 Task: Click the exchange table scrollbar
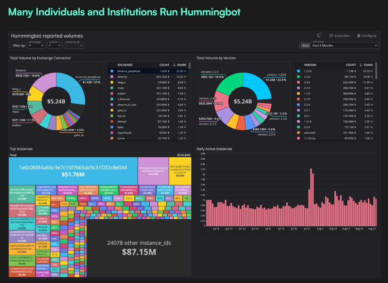coord(190,66)
